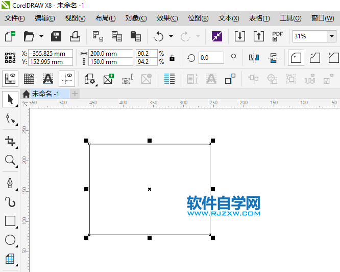Click the blue align lines icon
Image resolution: width=340 pixels, height=272 pixels.
[169, 79]
